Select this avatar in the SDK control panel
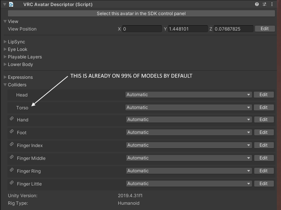 (x=141, y=14)
